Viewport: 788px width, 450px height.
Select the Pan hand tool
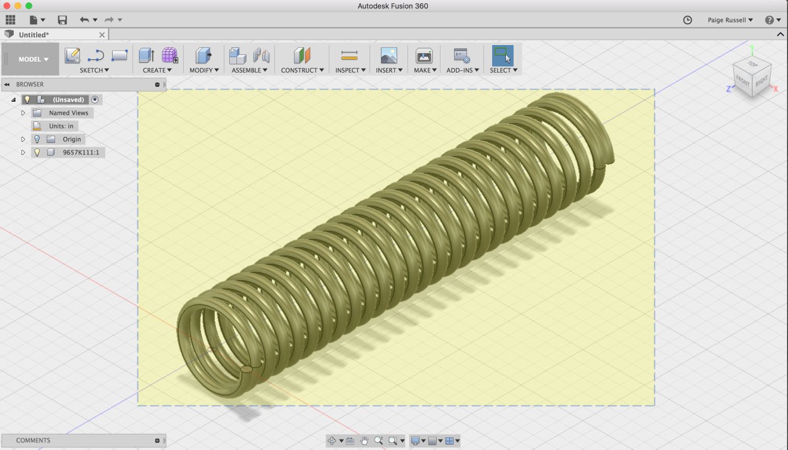pyautogui.click(x=364, y=441)
